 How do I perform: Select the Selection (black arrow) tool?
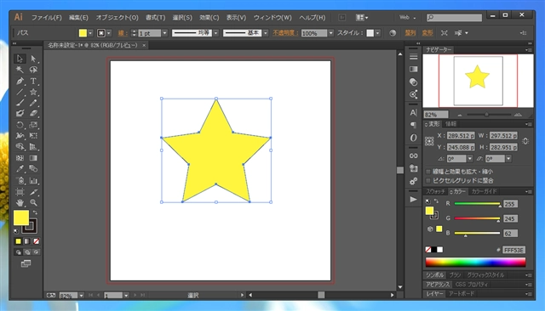[20, 59]
